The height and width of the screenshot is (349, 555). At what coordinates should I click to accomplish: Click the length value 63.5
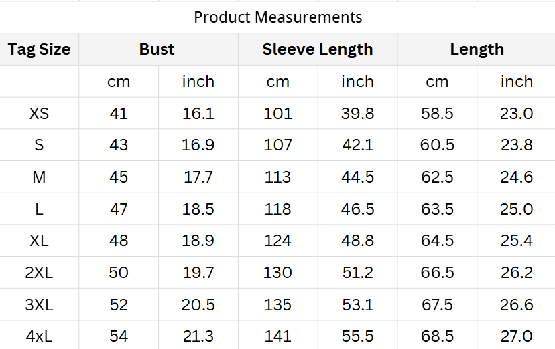click(437, 209)
